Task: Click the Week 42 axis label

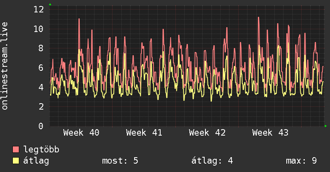Action: (x=207, y=133)
